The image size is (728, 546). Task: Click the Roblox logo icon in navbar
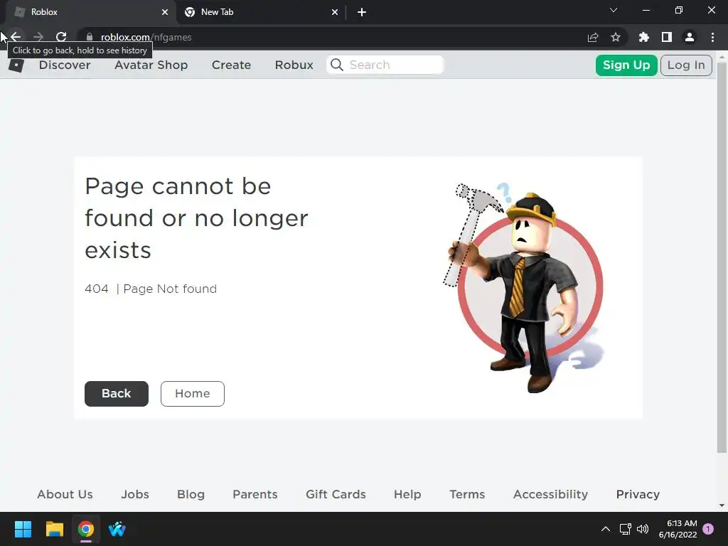tap(16, 65)
